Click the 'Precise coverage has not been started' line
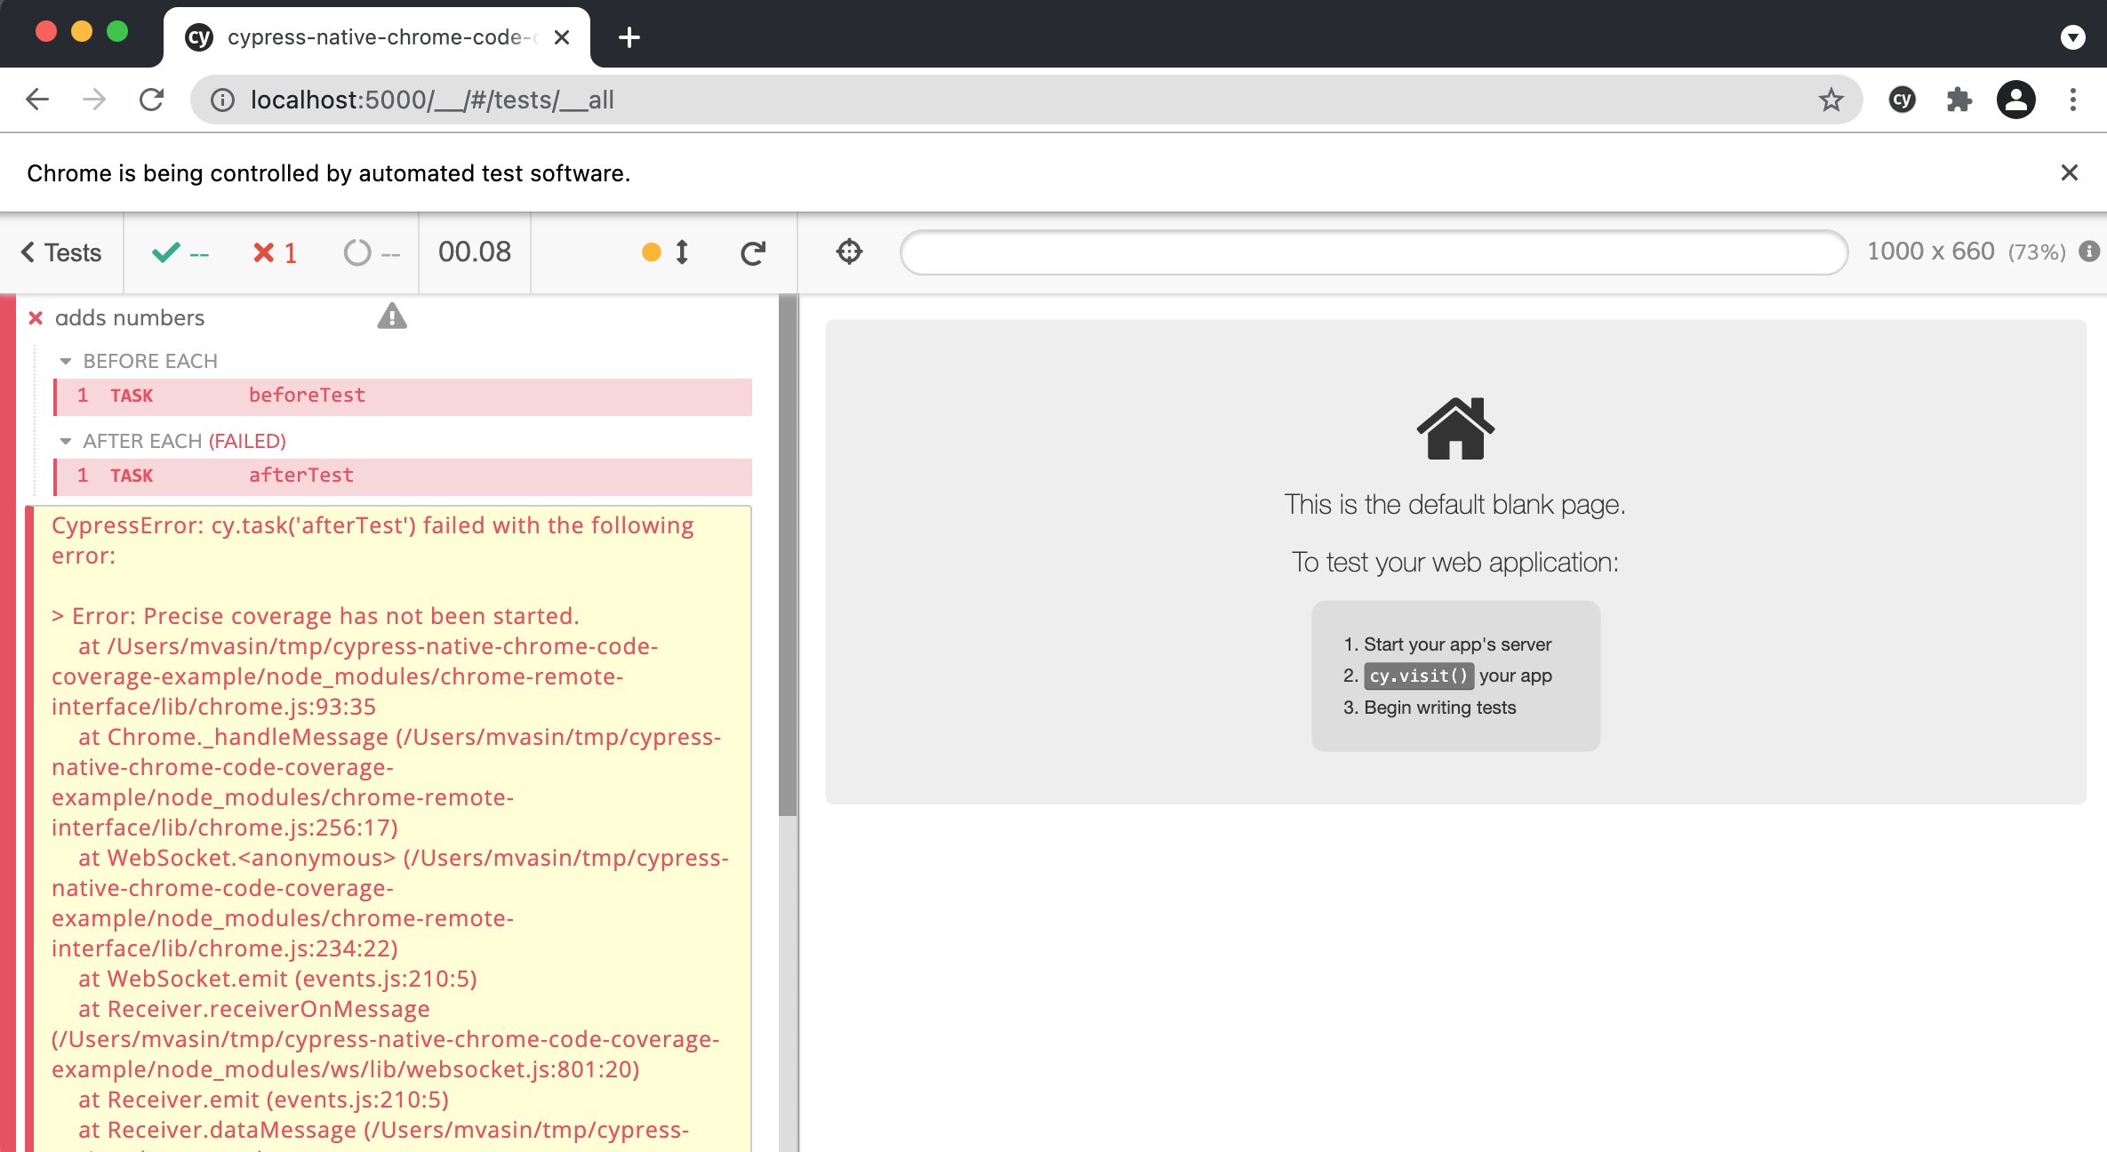 [x=316, y=616]
